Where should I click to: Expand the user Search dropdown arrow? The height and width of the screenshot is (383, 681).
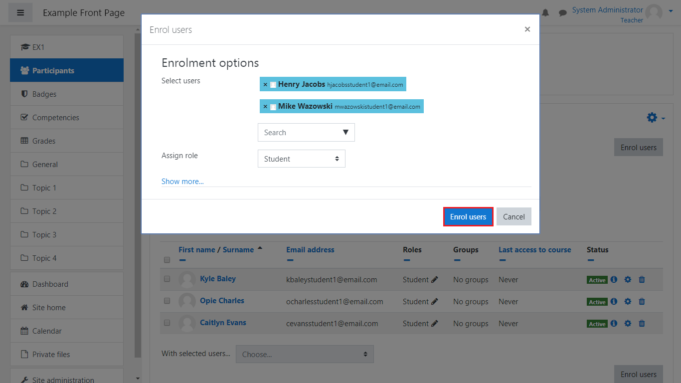coord(345,133)
